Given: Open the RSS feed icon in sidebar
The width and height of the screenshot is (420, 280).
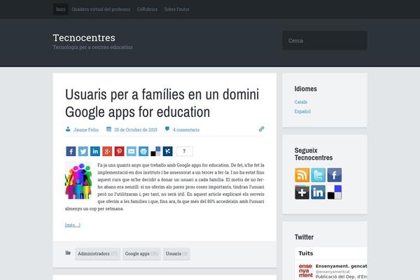Looking at the screenshot, I should click(302, 175).
